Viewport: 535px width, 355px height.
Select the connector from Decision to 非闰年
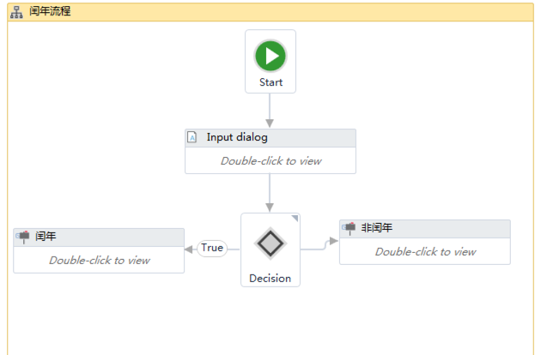(x=319, y=247)
